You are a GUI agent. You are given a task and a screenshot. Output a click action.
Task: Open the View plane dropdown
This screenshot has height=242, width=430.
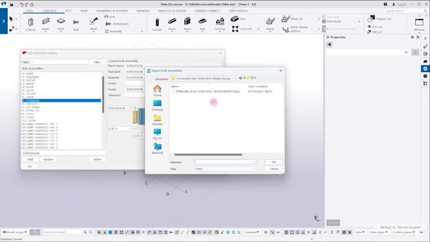coord(378,232)
